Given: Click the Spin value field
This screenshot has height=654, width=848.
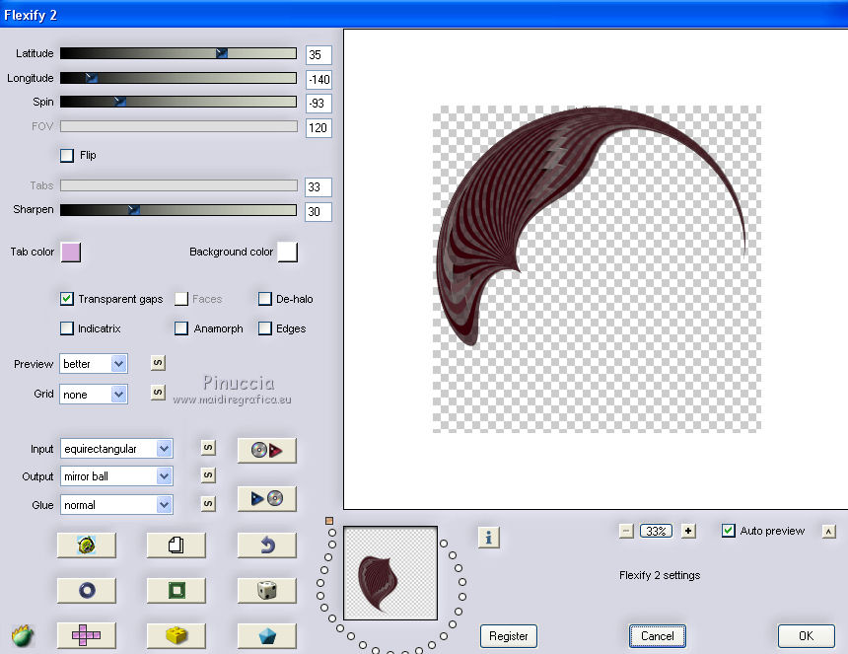Looking at the screenshot, I should [318, 104].
